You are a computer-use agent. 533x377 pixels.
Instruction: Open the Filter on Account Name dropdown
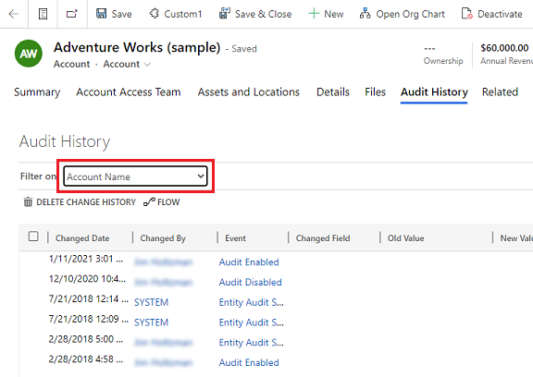point(135,176)
